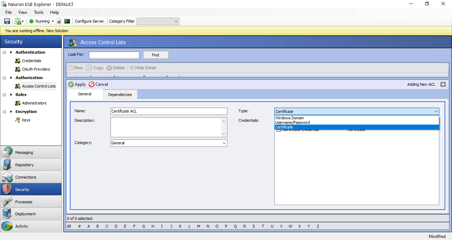Select the OAuth Providers tree icon
This screenshot has height=240, width=452.
pos(18,69)
